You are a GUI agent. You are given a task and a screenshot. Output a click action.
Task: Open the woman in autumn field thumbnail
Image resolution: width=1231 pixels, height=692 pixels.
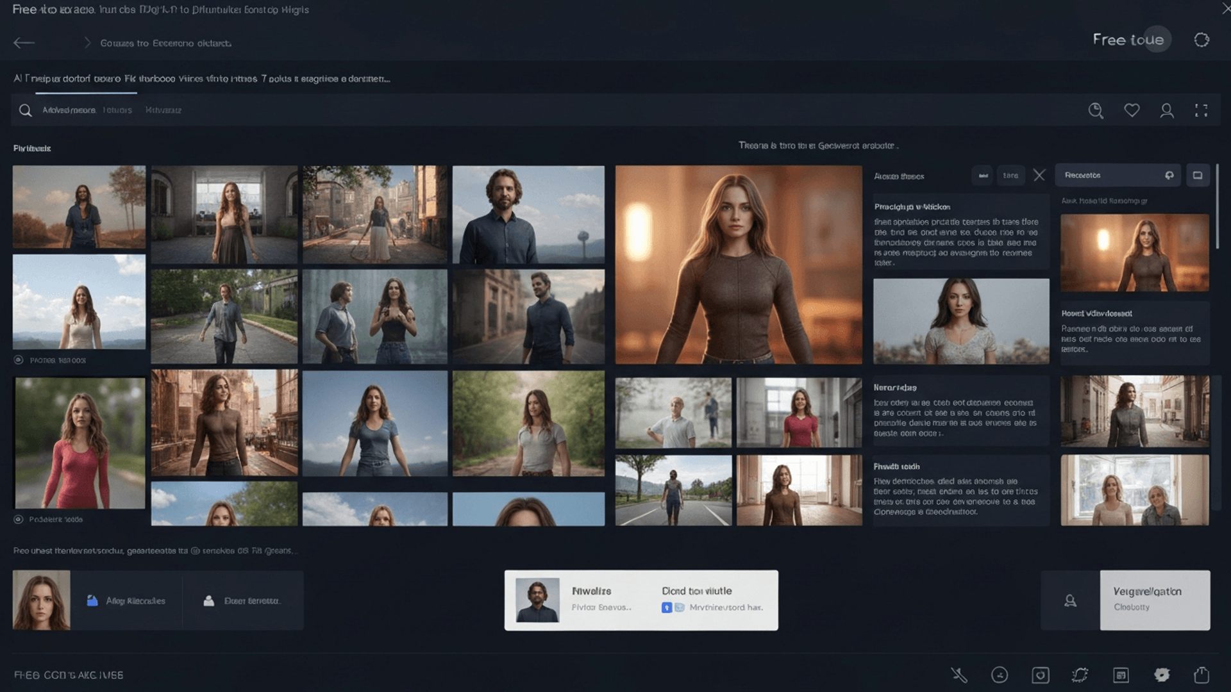click(80, 207)
